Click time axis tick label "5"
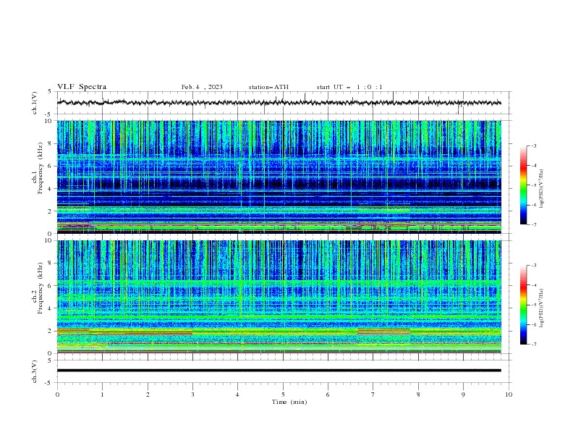The image size is (573, 443). [283, 395]
